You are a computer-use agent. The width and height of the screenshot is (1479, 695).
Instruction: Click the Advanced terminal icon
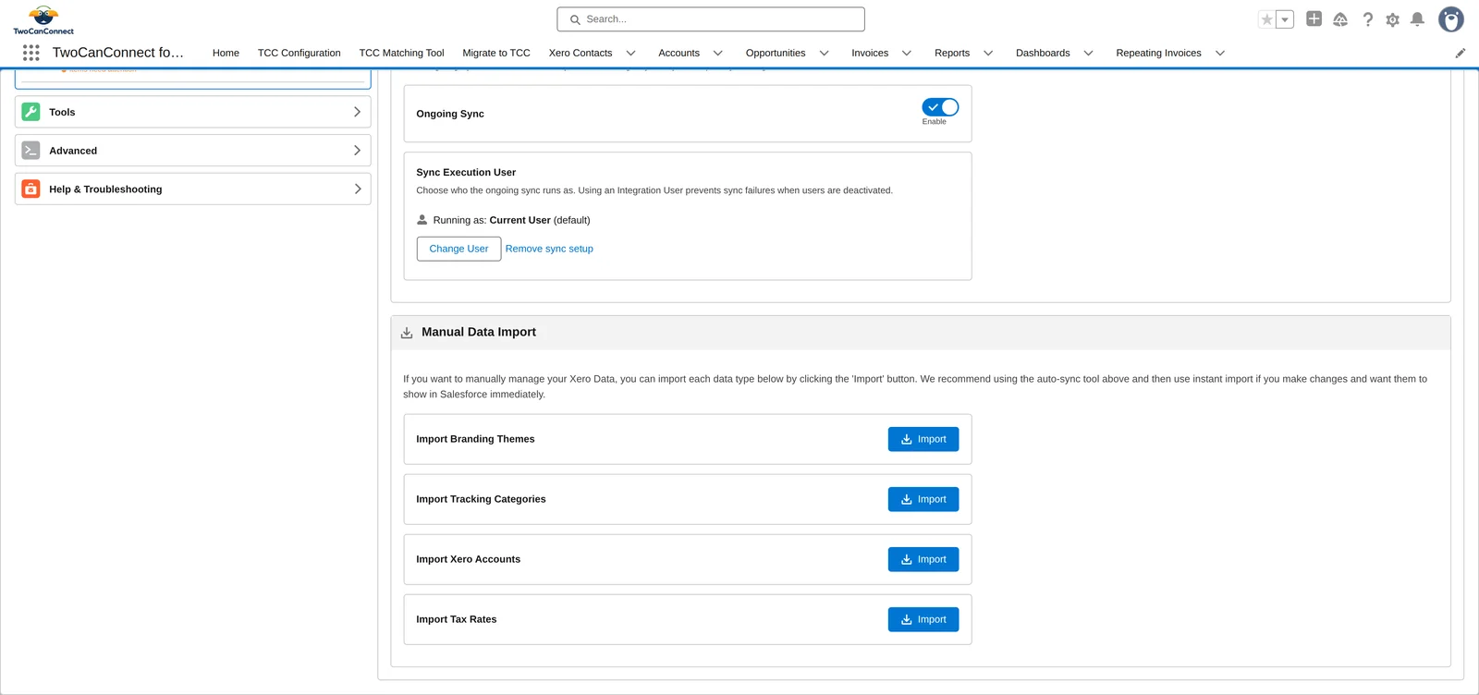(31, 151)
